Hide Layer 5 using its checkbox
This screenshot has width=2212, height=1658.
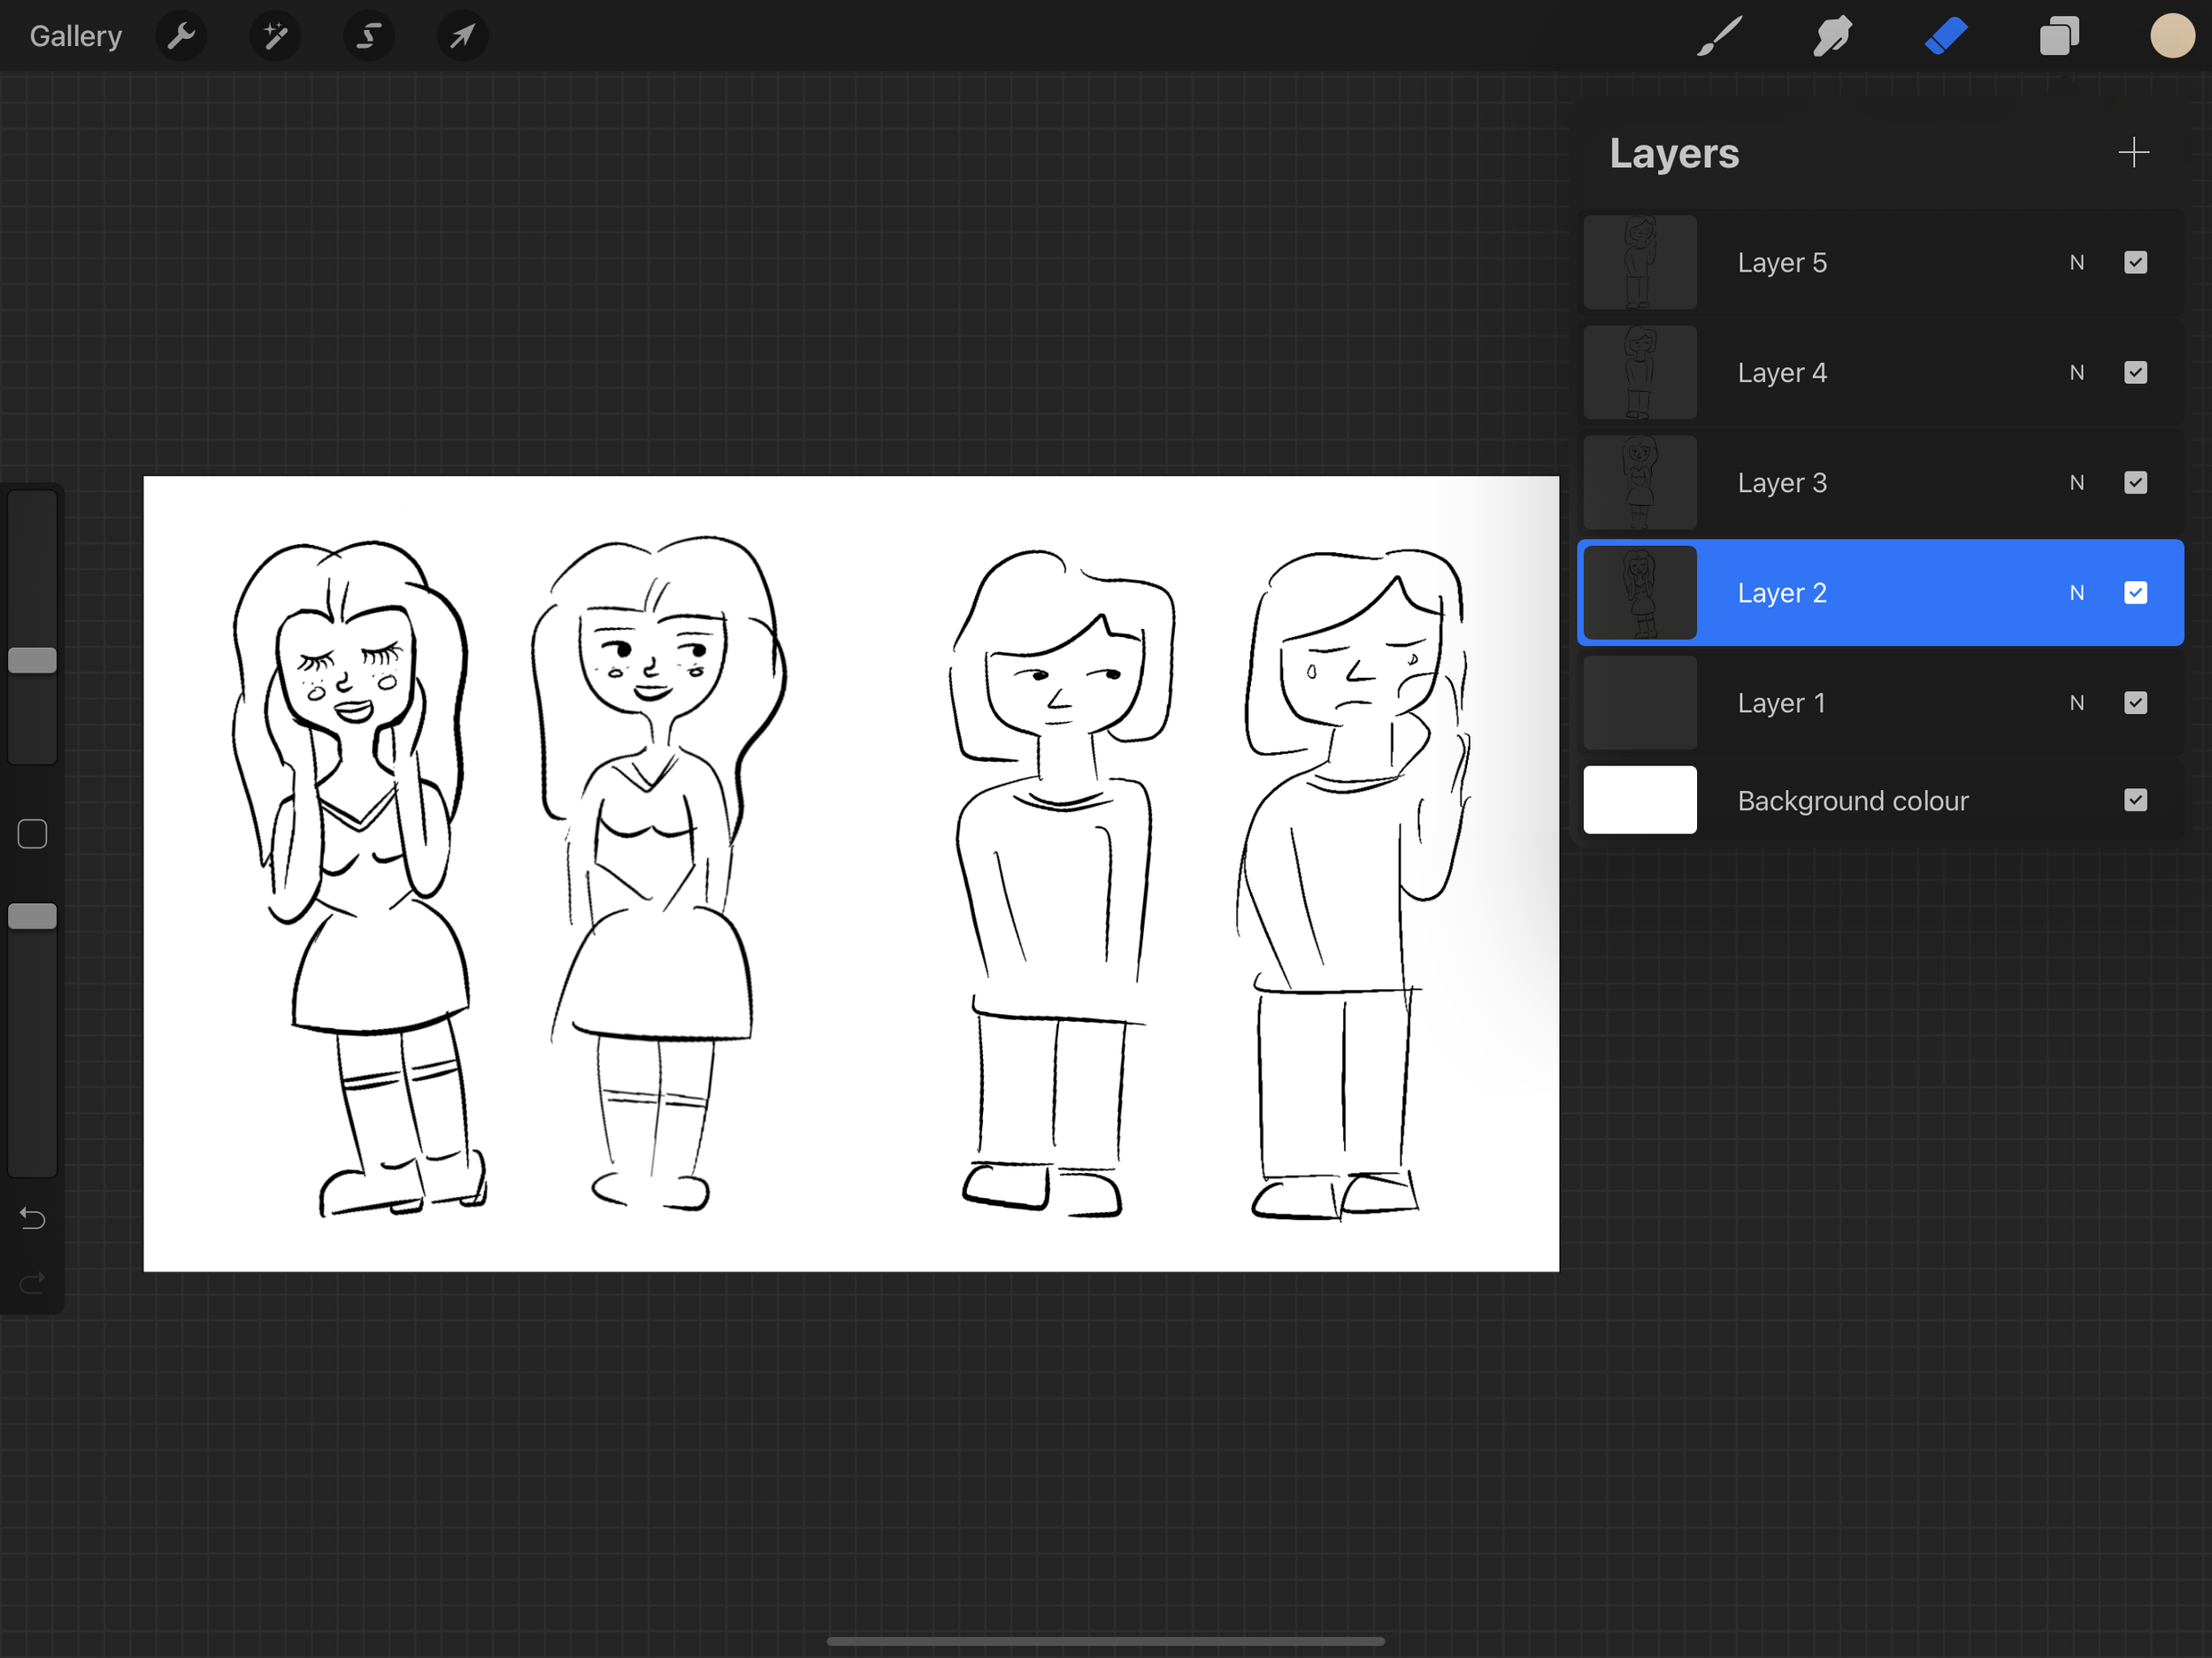[x=2135, y=263]
